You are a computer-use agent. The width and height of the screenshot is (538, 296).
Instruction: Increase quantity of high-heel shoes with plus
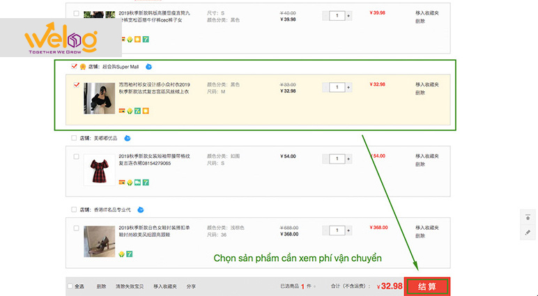pos(348,231)
